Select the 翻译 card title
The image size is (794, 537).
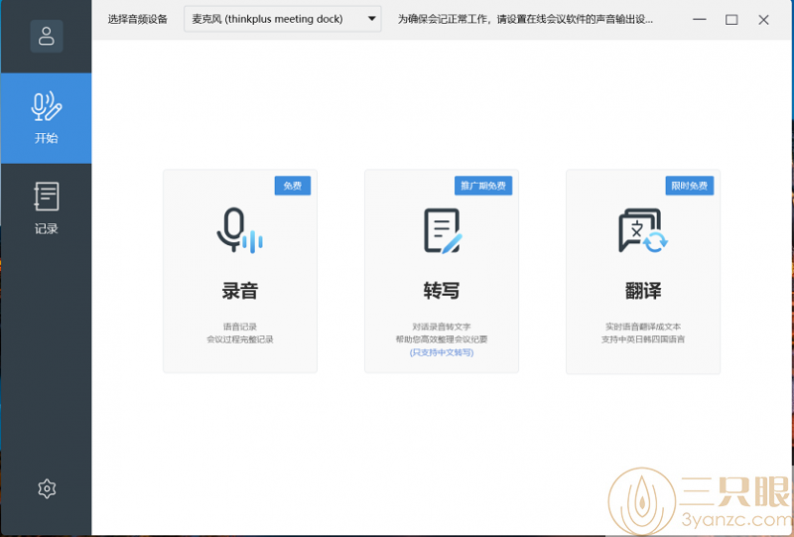(x=643, y=291)
